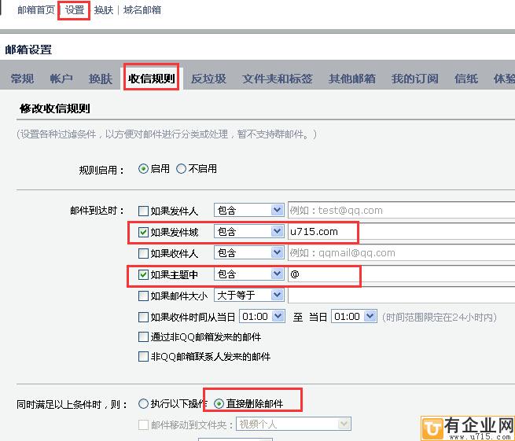515x441 pixels.
Task: Click the 域名邮箱 link
Action: pos(142,11)
